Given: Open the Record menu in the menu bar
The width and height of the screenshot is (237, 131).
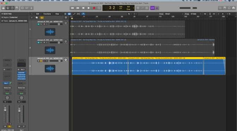Looking at the screenshot, I should [46, 1].
